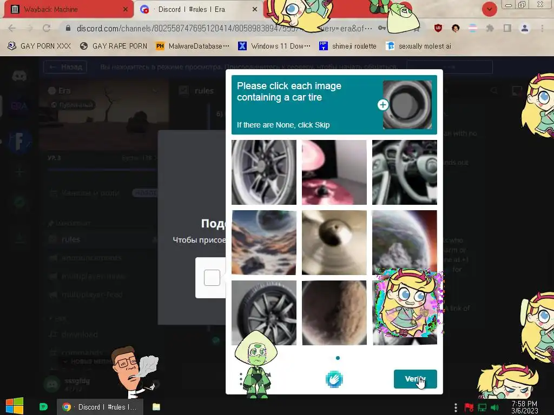Click the Verify button in the captcha
Image resolution: width=554 pixels, height=415 pixels.
[x=415, y=379]
